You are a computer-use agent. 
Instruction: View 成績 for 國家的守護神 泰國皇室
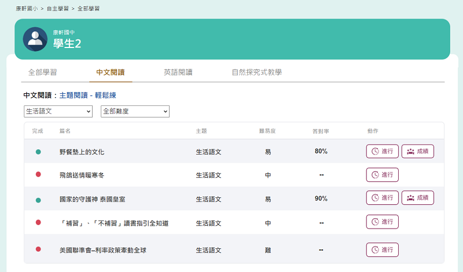coord(417,198)
